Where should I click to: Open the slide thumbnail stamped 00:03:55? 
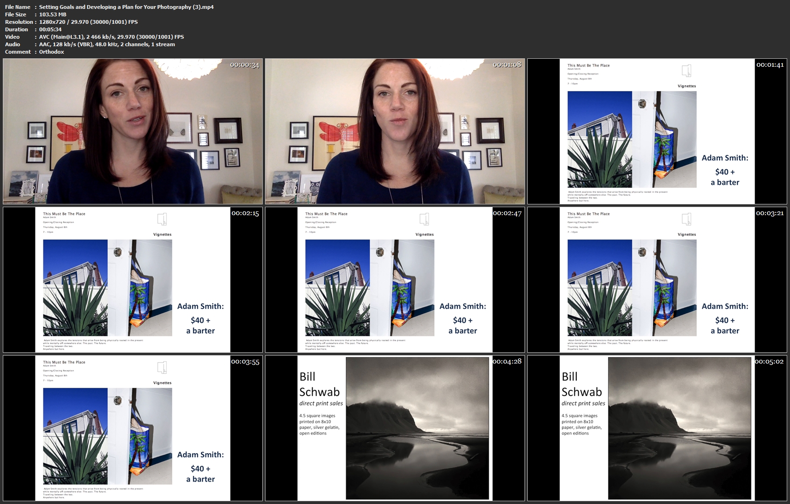[133, 428]
